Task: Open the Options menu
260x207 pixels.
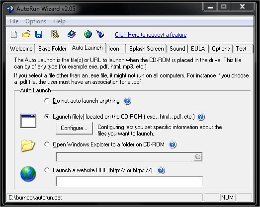Action: pos(36,21)
